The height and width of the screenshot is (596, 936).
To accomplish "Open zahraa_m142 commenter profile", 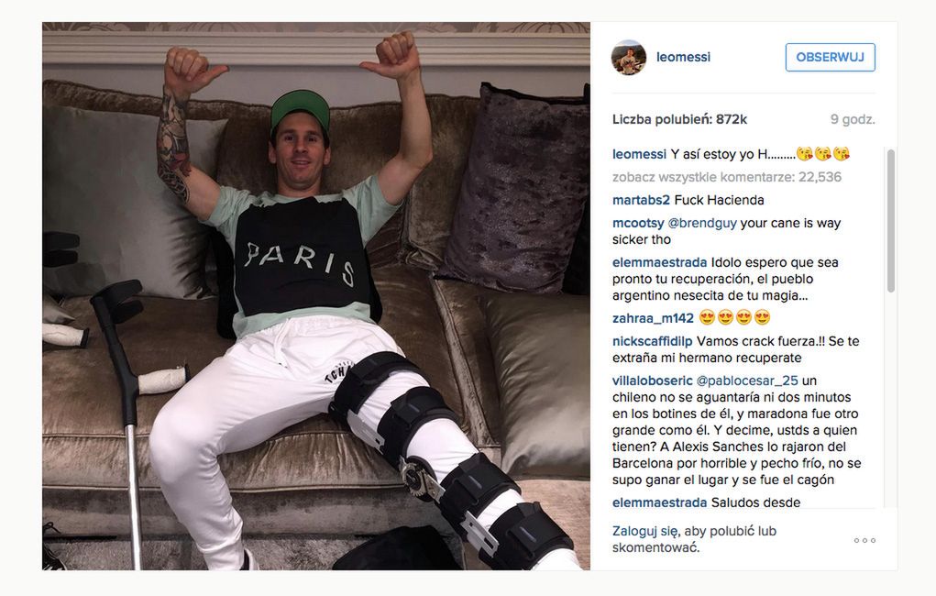I will (653, 318).
